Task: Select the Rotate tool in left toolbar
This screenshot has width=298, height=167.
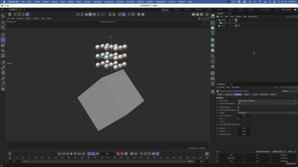Action: pos(3,40)
